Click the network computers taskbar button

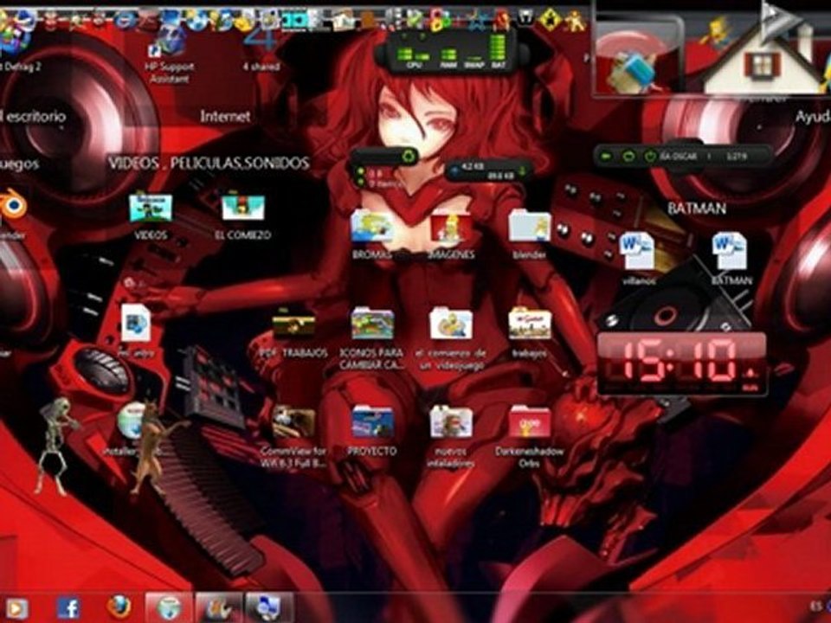(268, 607)
